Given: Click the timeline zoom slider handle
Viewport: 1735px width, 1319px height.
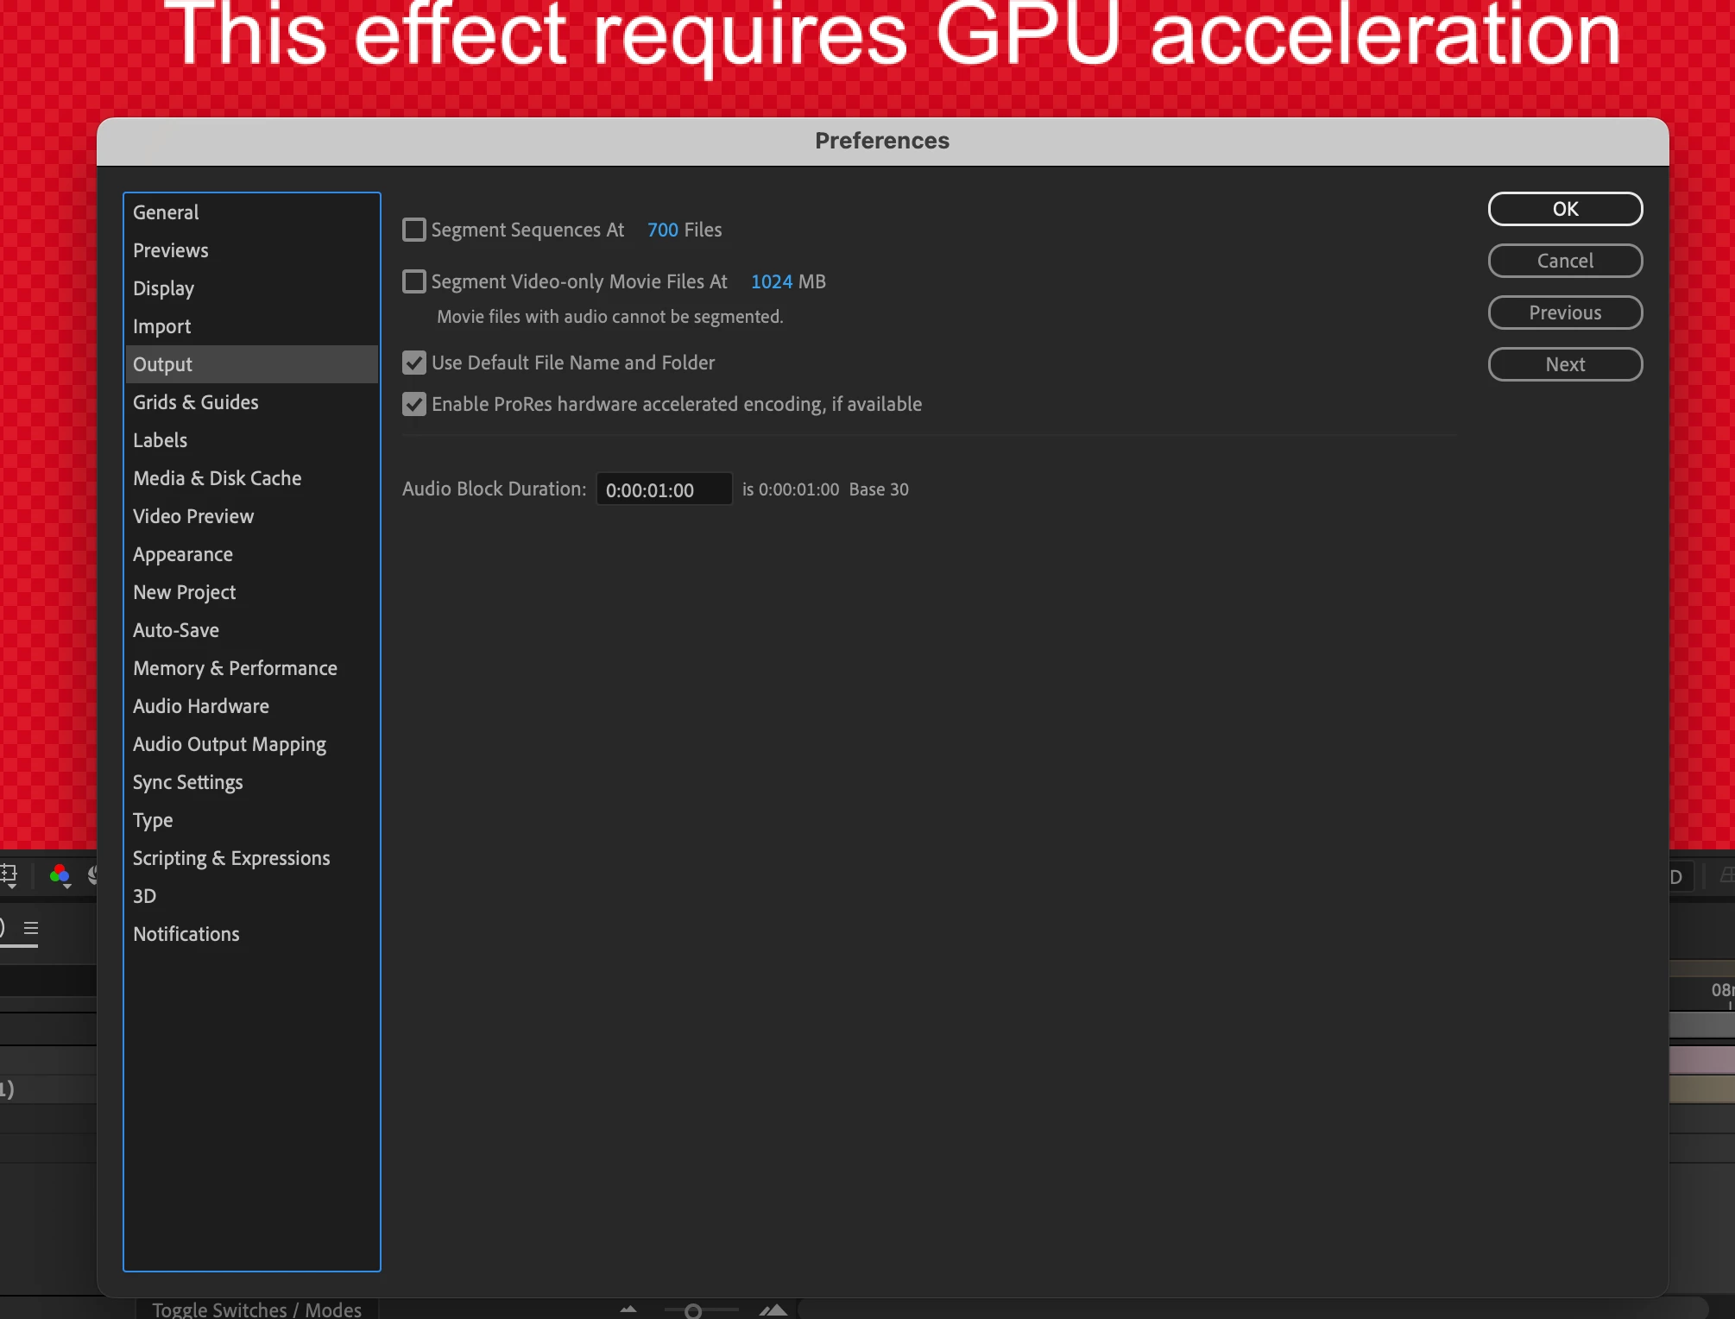Looking at the screenshot, I should coord(692,1311).
